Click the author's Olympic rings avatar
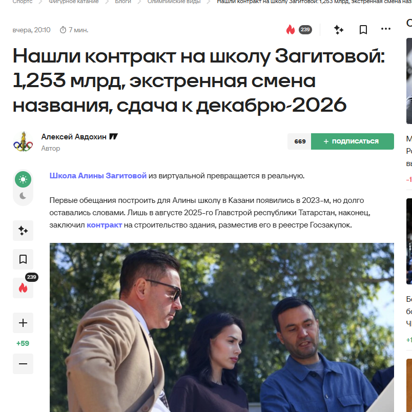This screenshot has height=412, width=412. click(23, 141)
